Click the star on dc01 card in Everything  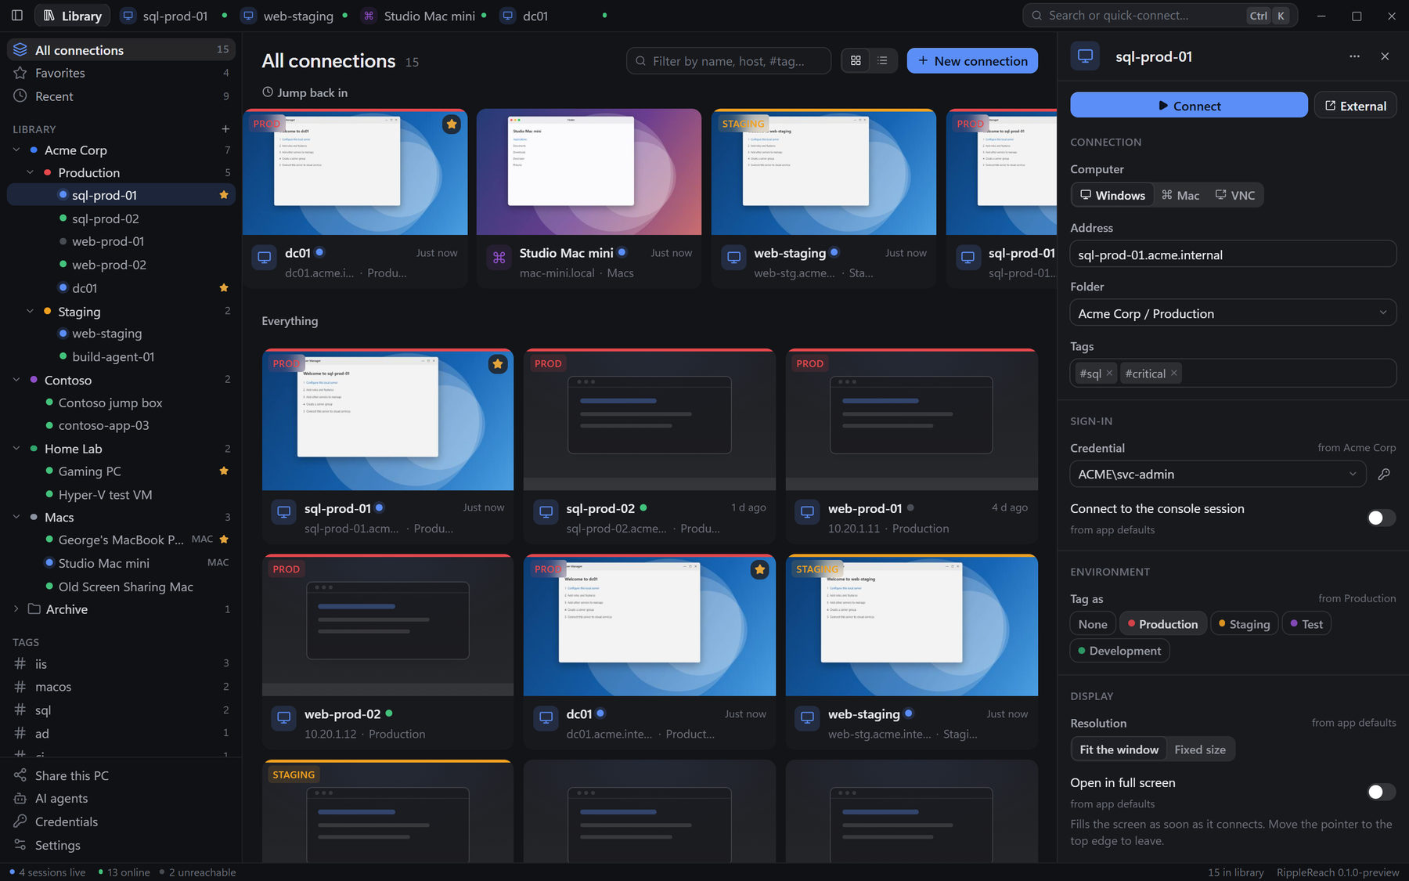coord(759,570)
